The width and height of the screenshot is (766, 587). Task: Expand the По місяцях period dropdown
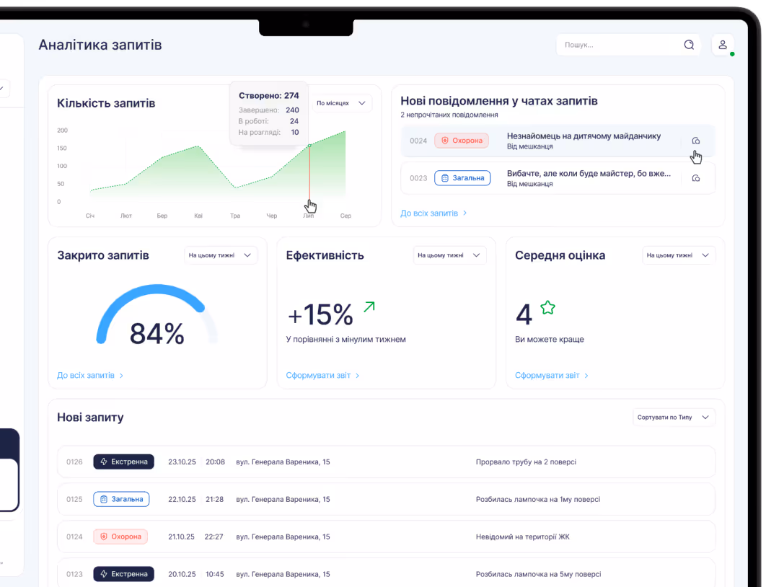pos(341,103)
